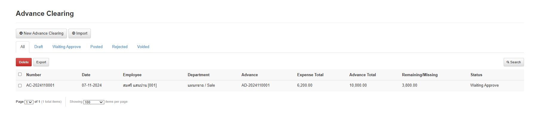
Task: Open the Waiting Approve tab
Action: pos(66,47)
